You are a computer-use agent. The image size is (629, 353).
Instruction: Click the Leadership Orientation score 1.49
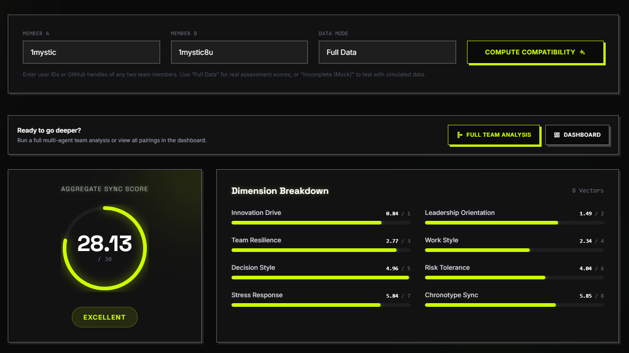coord(586,214)
